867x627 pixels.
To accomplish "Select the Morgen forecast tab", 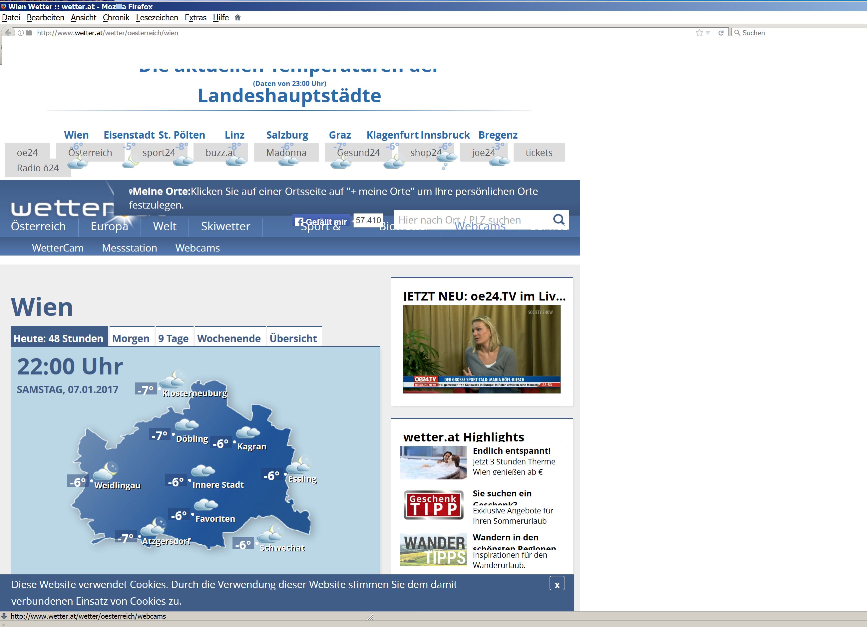I will [131, 338].
